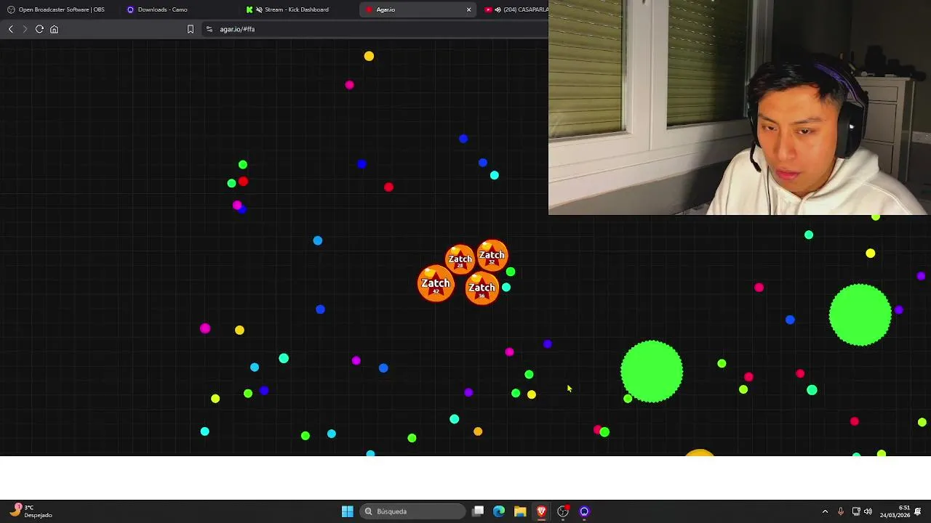Click the green spiky virus near center-bottom
931x523 pixels.
pyautogui.click(x=652, y=371)
